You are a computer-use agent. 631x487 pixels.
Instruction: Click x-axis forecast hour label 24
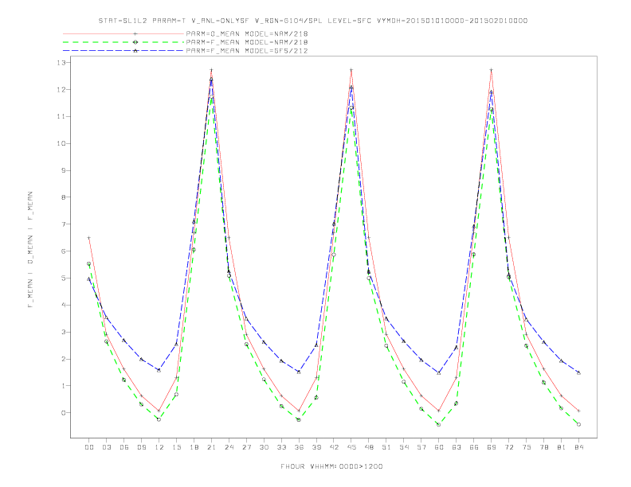click(229, 447)
